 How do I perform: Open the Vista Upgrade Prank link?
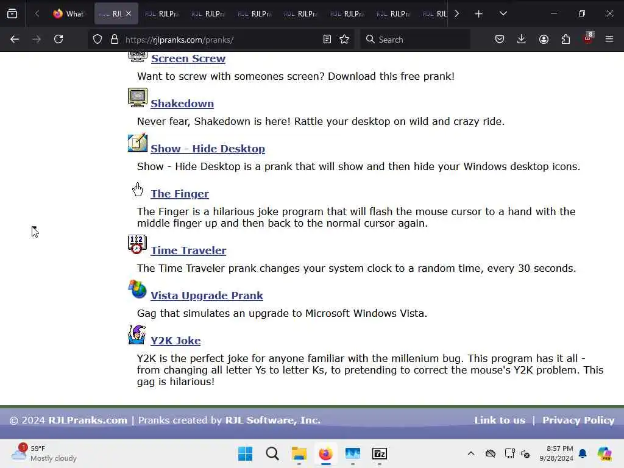[207, 296]
